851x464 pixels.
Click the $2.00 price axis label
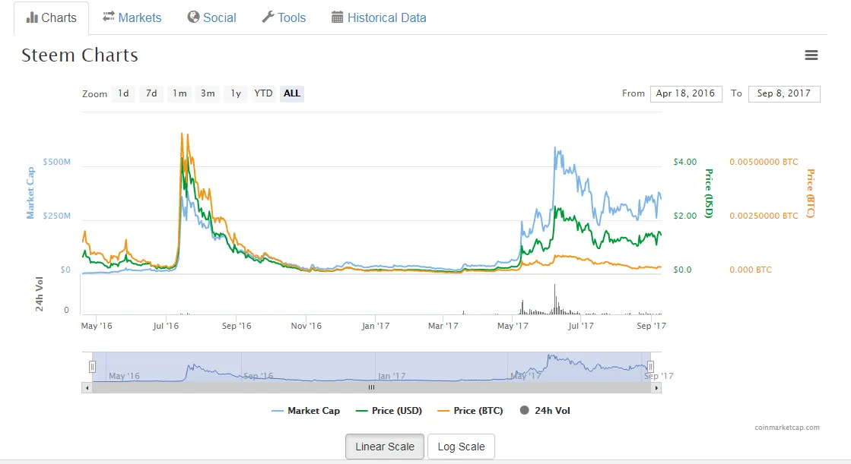point(685,216)
